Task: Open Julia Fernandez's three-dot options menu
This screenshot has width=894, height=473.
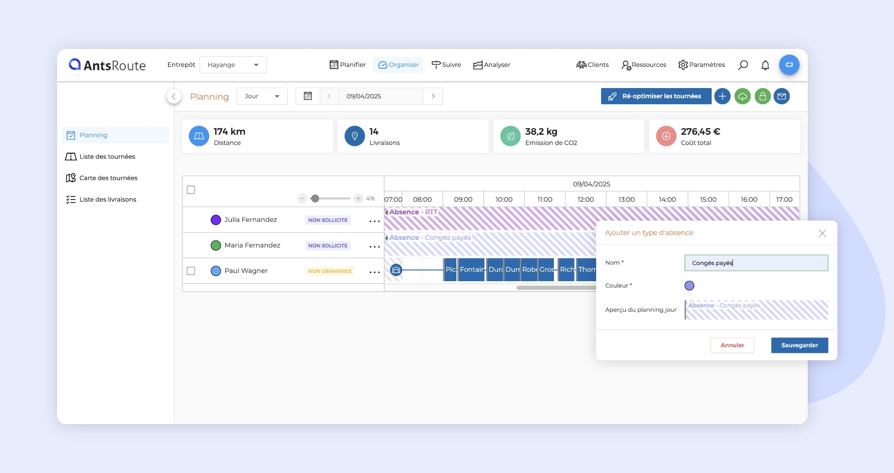Action: point(374,221)
